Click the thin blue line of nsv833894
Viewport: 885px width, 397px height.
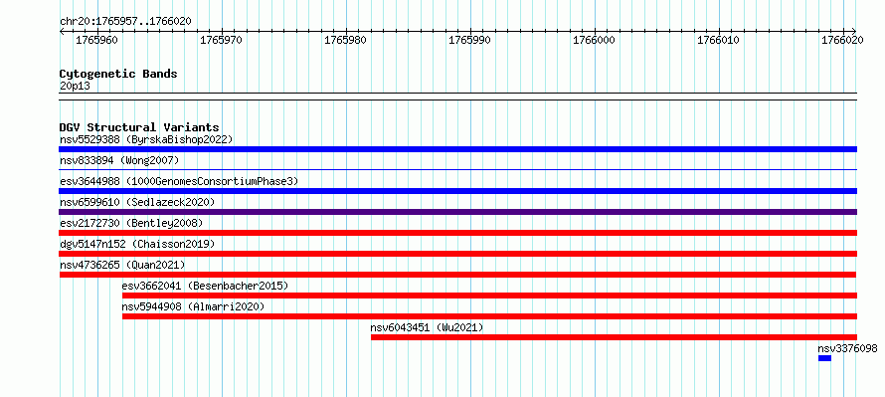coord(457,169)
